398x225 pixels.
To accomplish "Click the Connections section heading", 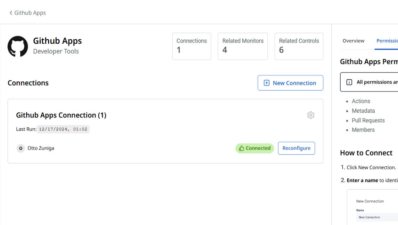I will coord(28,83).
